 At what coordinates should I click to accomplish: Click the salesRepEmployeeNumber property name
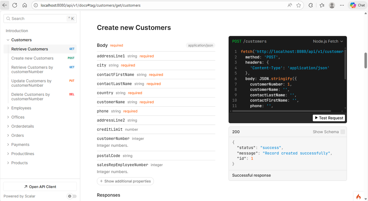coord(123,165)
